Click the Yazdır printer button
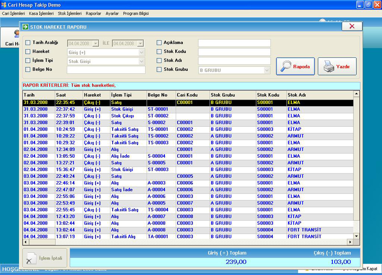 [337, 67]
